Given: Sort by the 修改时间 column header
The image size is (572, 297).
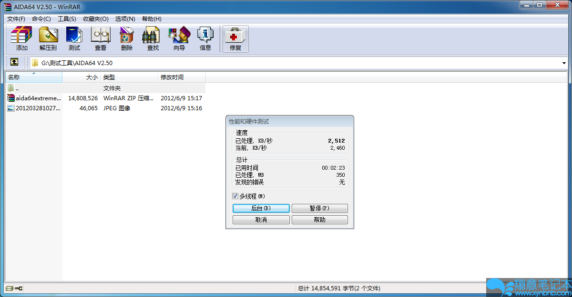Looking at the screenshot, I should [x=182, y=77].
